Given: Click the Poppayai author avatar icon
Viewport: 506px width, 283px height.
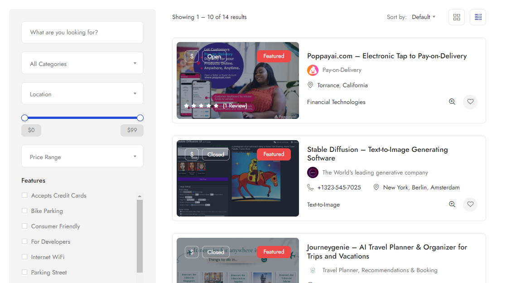Looking at the screenshot, I should tap(313, 70).
